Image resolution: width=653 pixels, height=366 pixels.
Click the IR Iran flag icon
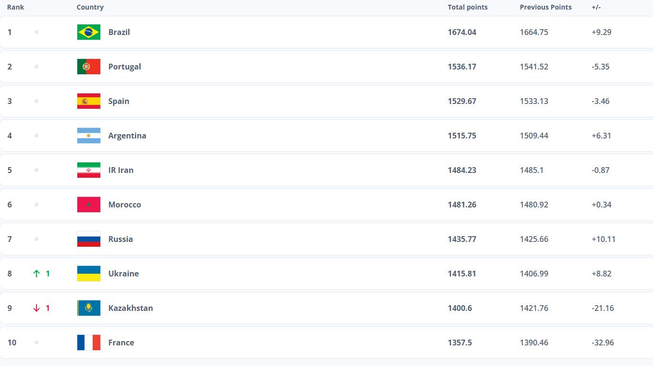(89, 170)
